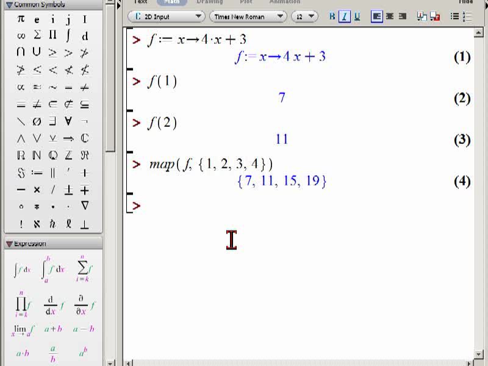Switch to the Drawing tab
Image resolution: width=488 pixels, height=366 pixels.
210,2
